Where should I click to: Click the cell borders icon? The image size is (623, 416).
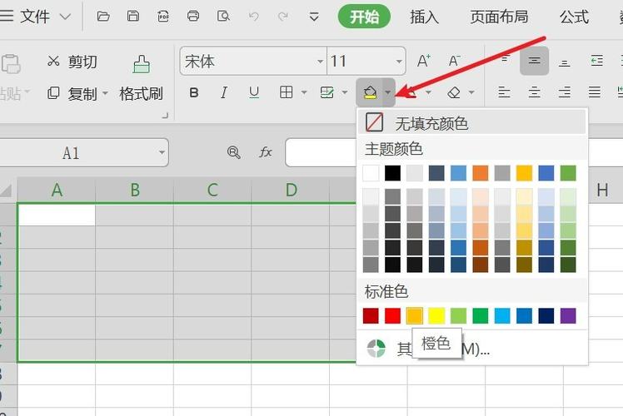[286, 92]
